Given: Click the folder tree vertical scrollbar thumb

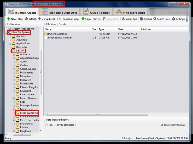Looking at the screenshot, I should [41, 73].
